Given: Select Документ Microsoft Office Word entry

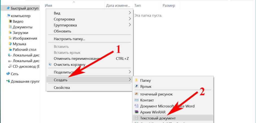Looking at the screenshot, I should [167, 106].
